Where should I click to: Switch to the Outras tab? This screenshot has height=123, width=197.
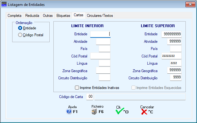pos(48,16)
